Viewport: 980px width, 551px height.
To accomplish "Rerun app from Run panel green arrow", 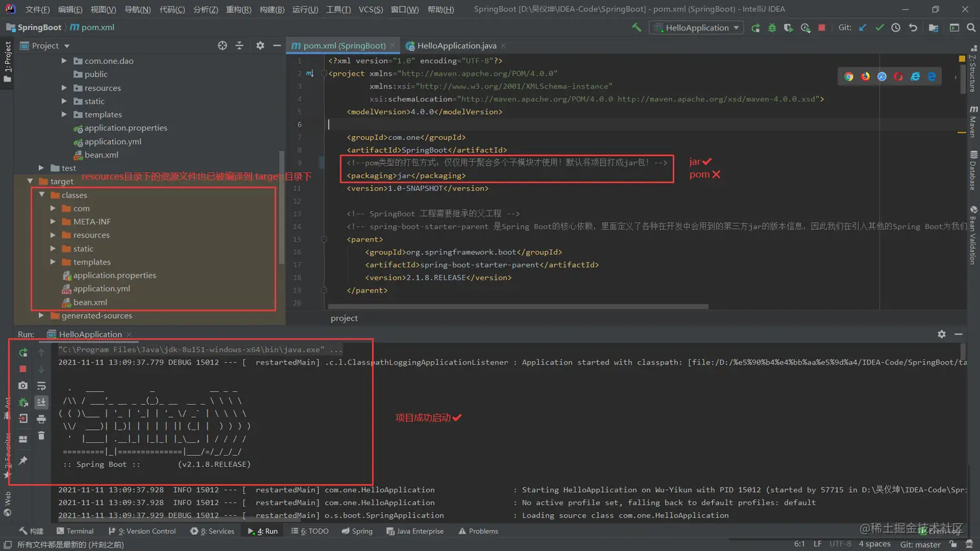I will [x=23, y=352].
